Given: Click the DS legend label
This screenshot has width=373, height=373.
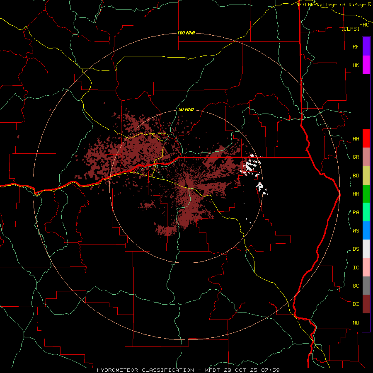Looking at the screenshot, I should click(x=356, y=249).
